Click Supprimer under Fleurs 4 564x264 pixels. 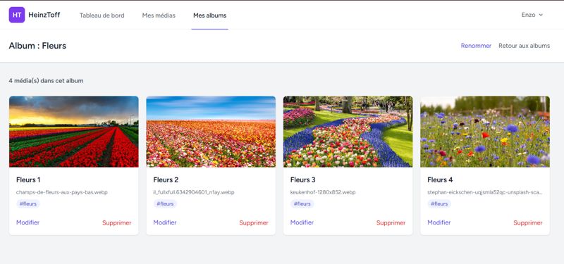(528, 222)
